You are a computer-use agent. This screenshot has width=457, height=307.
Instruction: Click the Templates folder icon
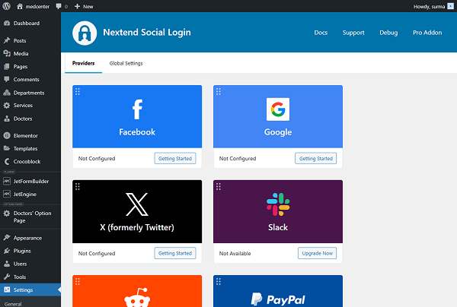click(x=7, y=148)
